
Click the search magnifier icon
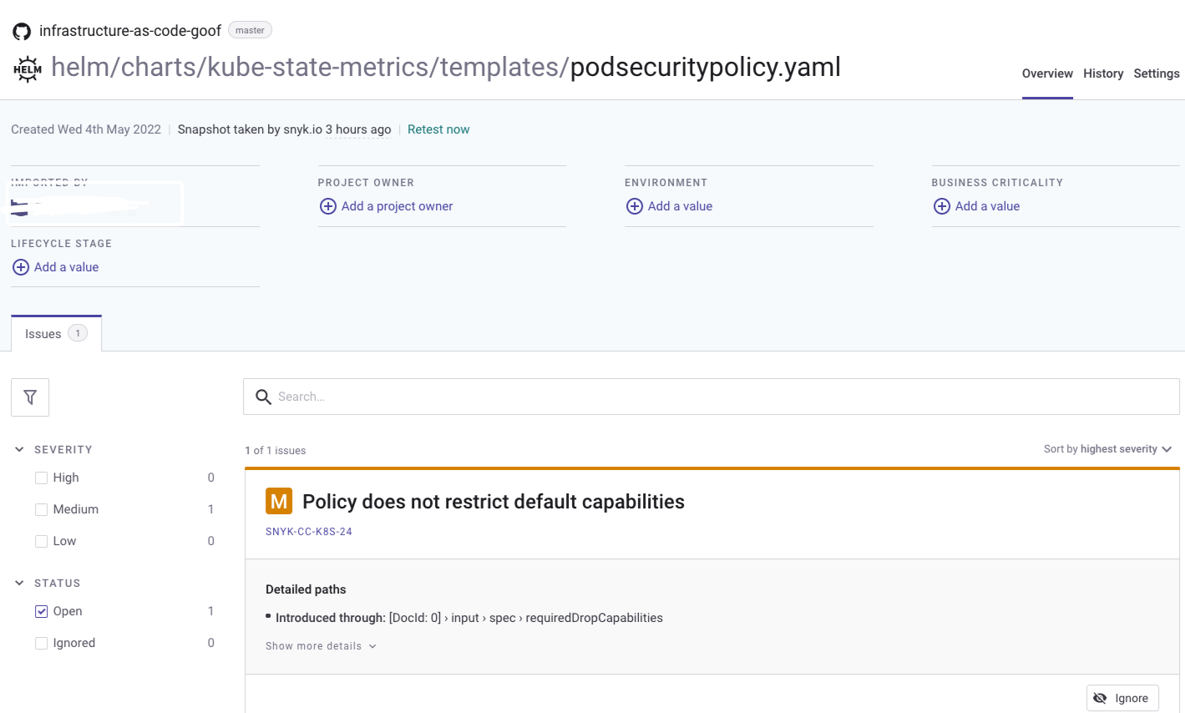click(263, 397)
